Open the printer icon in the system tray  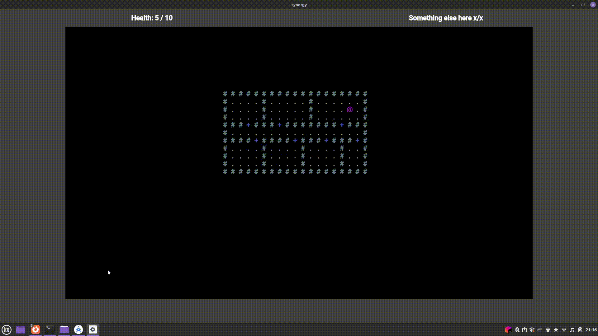[x=547, y=330]
